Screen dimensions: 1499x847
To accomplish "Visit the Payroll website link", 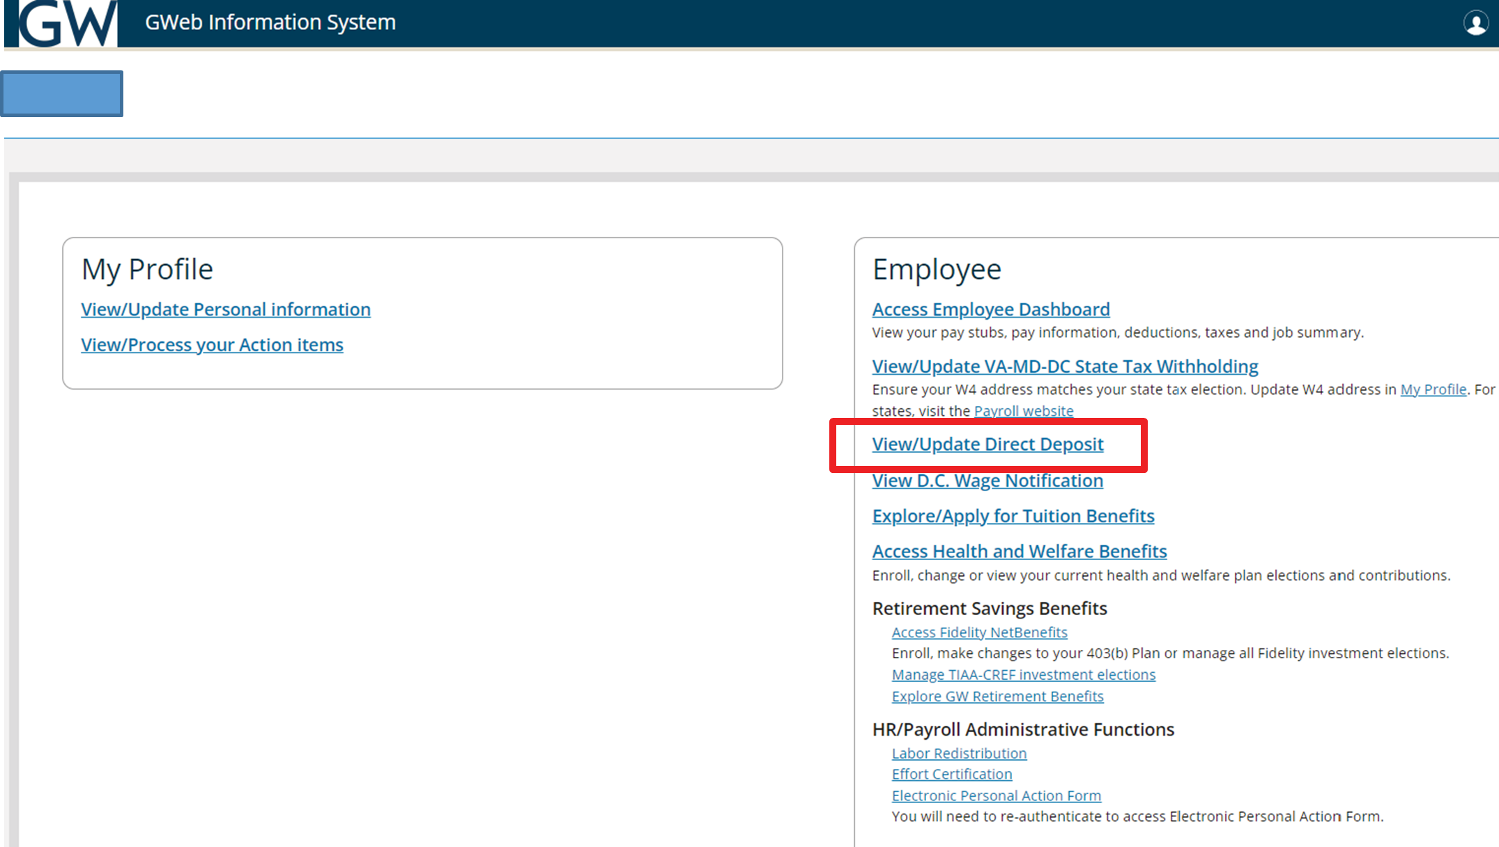I will [1023, 411].
